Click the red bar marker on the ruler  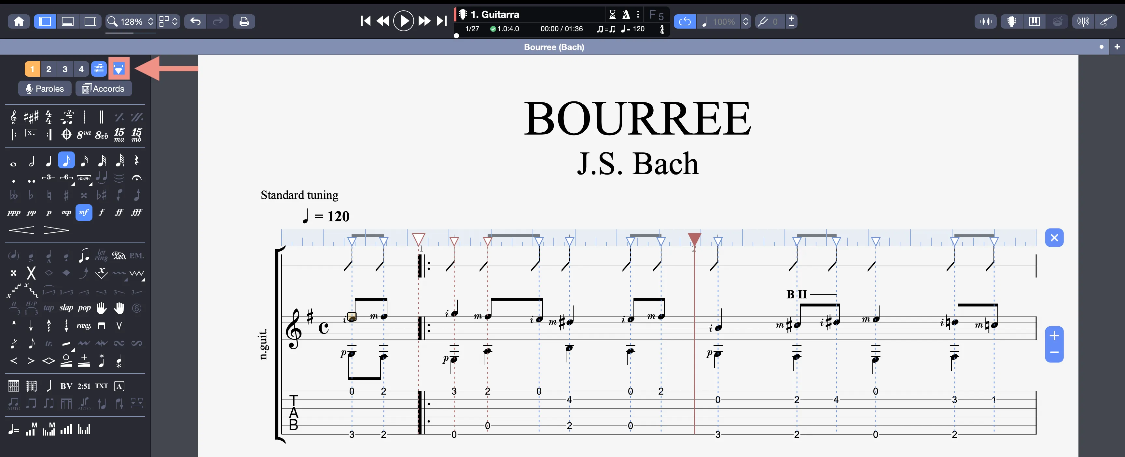coord(694,239)
